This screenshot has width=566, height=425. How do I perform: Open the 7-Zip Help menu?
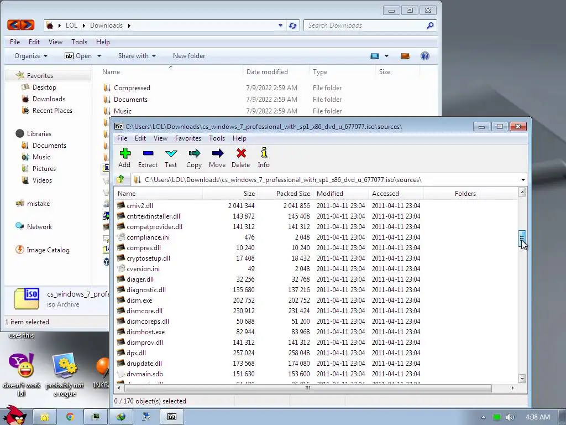[239, 138]
